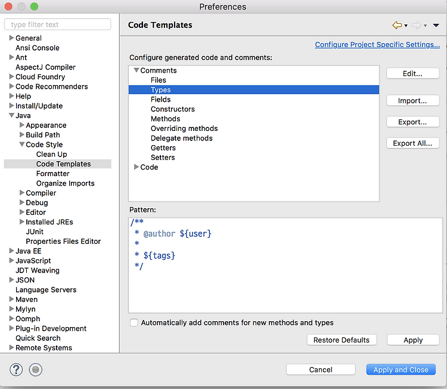Open Configure Project Specific Settings link
Image resolution: width=447 pixels, height=389 pixels.
[377, 45]
